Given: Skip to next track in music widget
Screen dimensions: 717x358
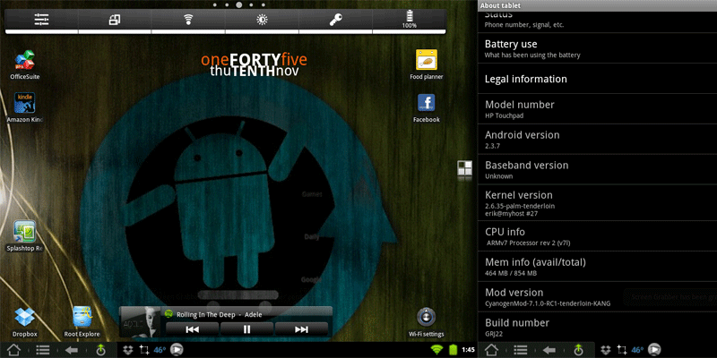Looking at the screenshot, I should (301, 329).
